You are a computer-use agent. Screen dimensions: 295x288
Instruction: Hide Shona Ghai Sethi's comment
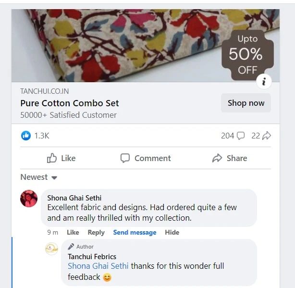point(172,232)
